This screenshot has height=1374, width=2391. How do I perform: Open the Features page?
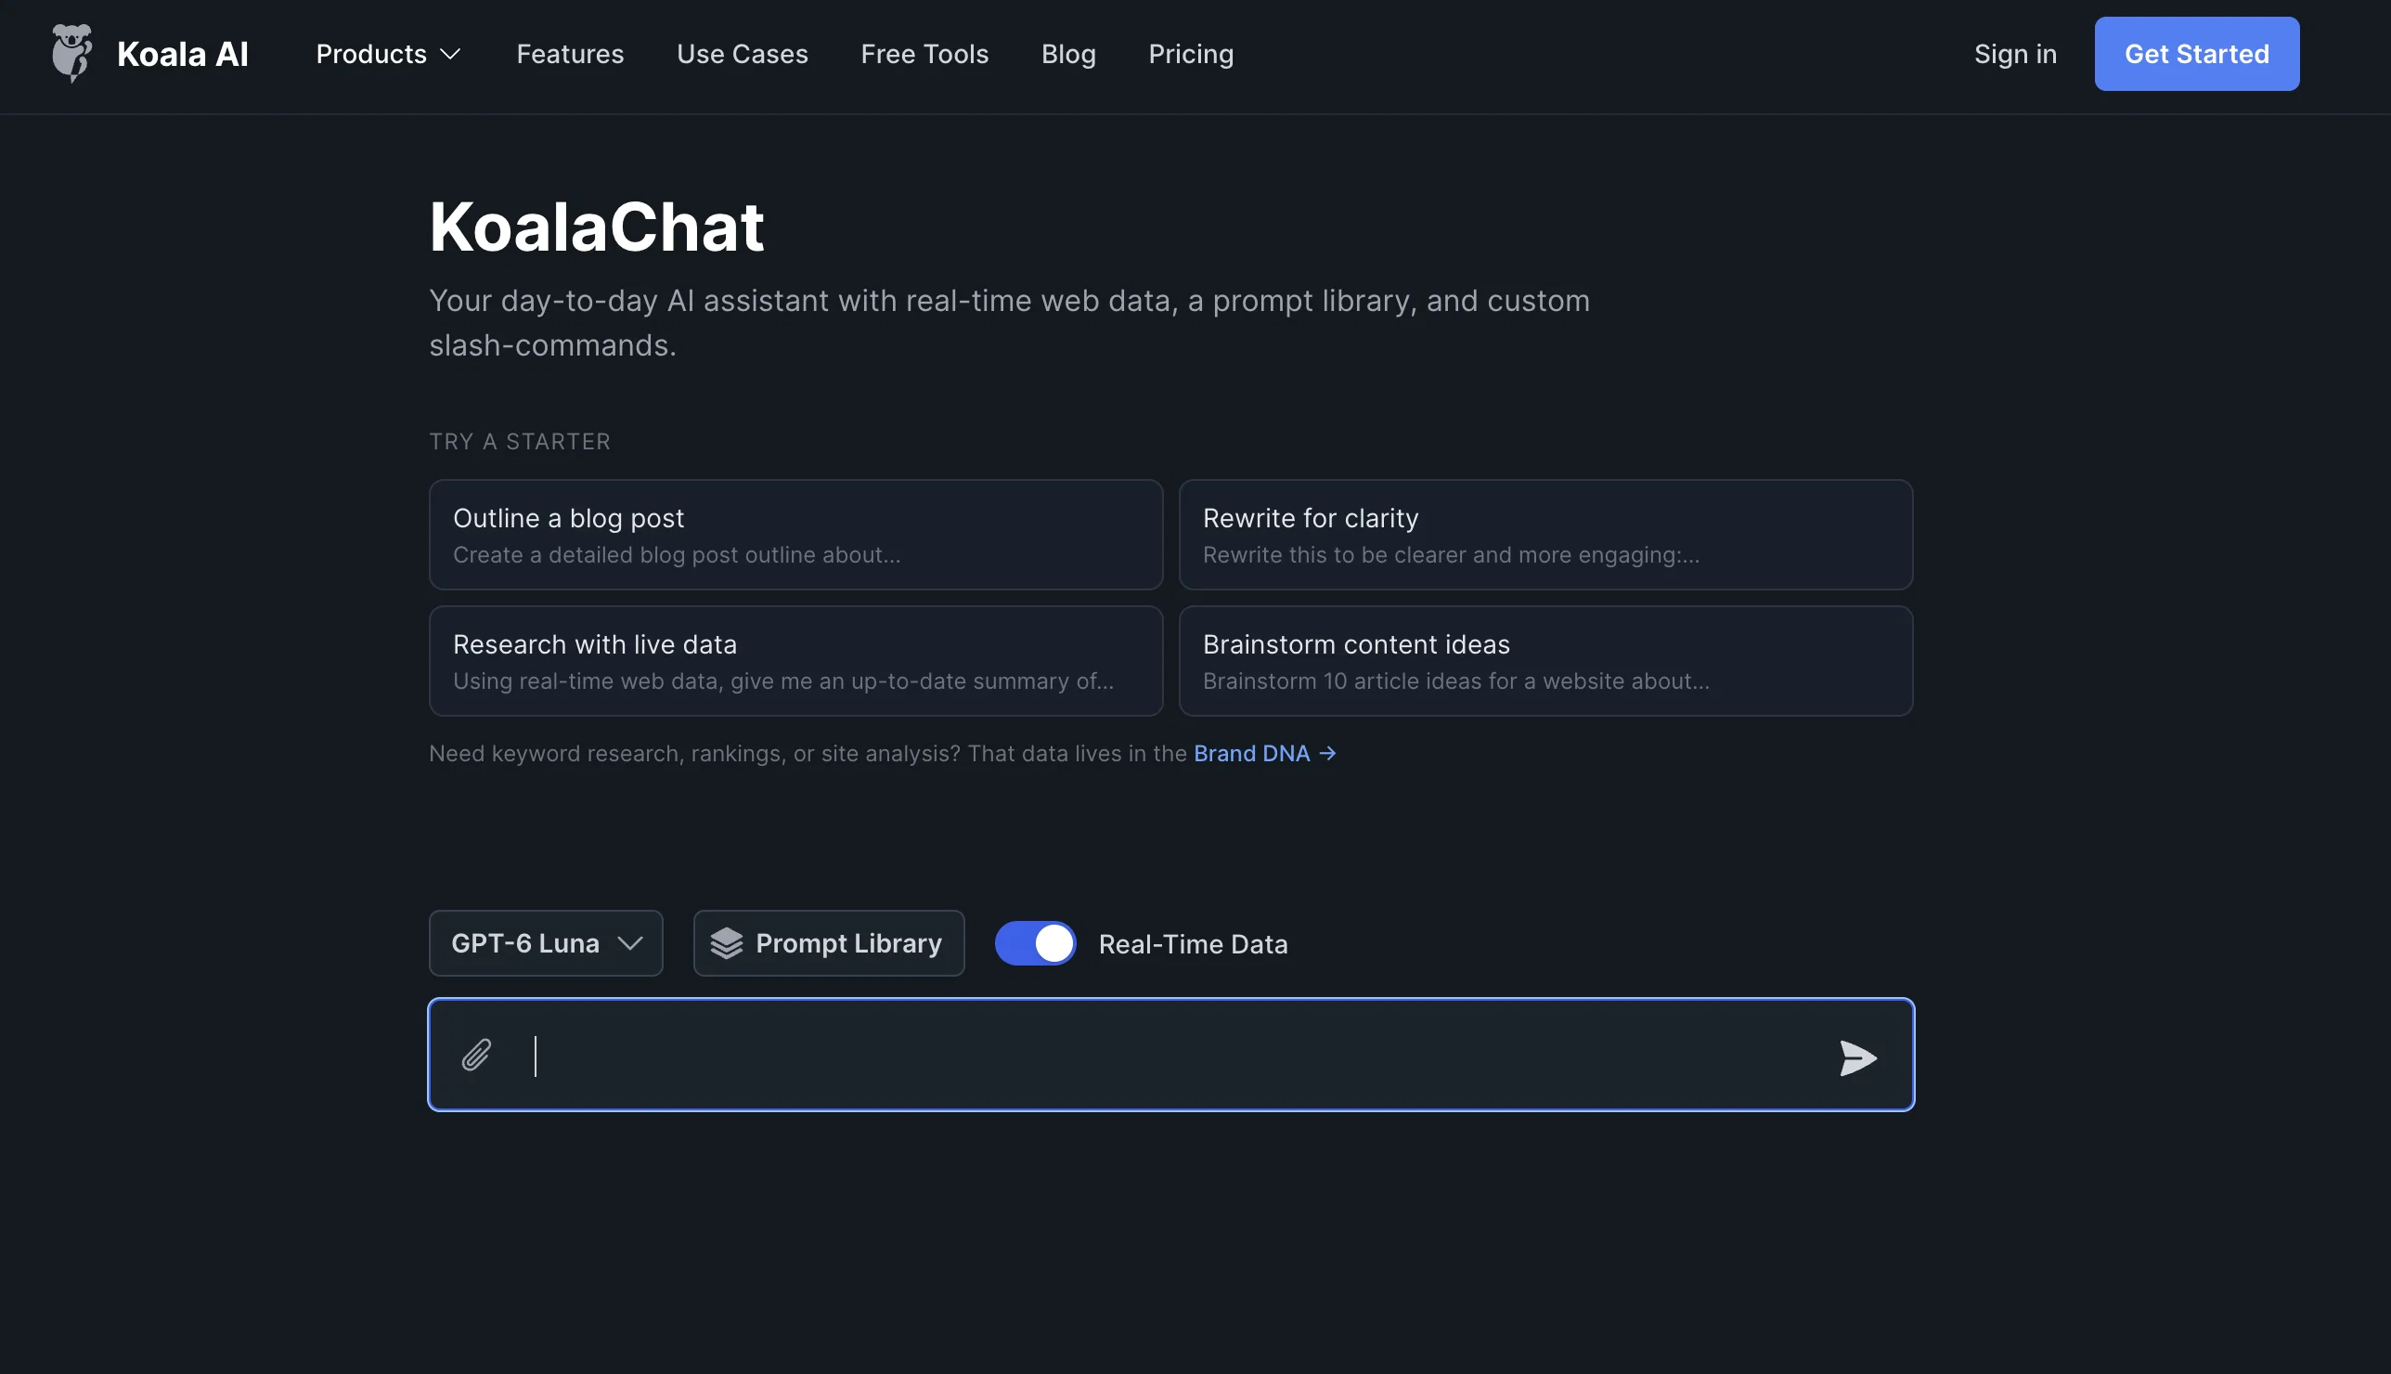coord(570,54)
